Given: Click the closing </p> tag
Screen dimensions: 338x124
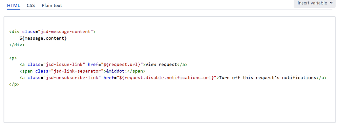Looking at the screenshot, I should click(x=14, y=84).
